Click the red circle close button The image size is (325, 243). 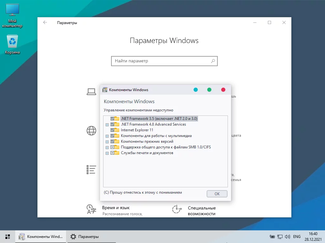point(223,90)
